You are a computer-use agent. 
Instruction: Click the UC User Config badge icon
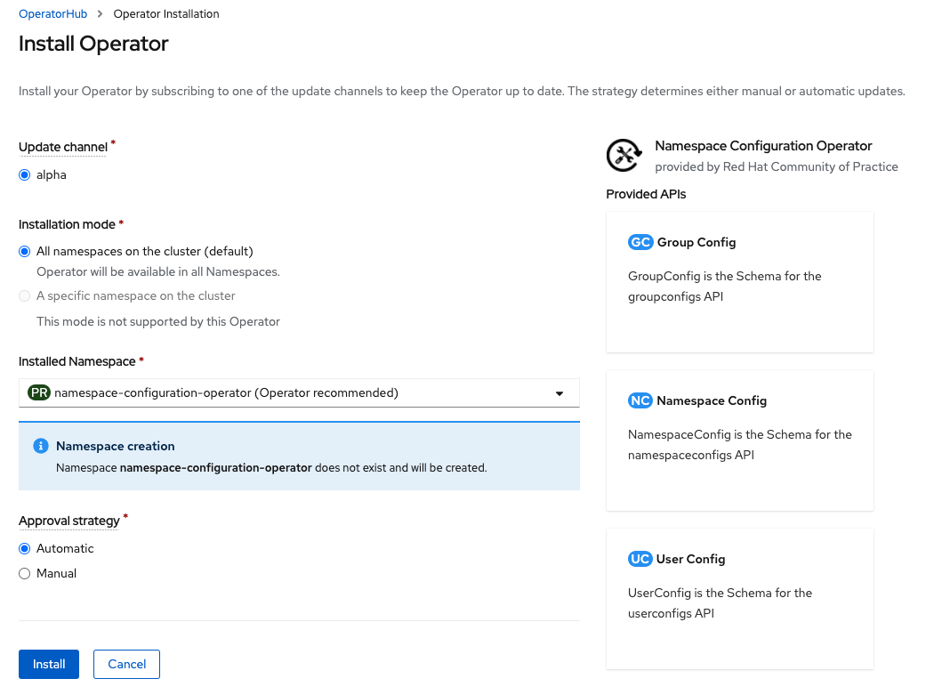[x=640, y=559]
